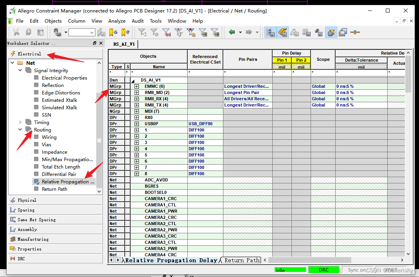The width and height of the screenshot is (419, 277).
Task: Click the table grid toolbar icon
Action: (306, 32)
